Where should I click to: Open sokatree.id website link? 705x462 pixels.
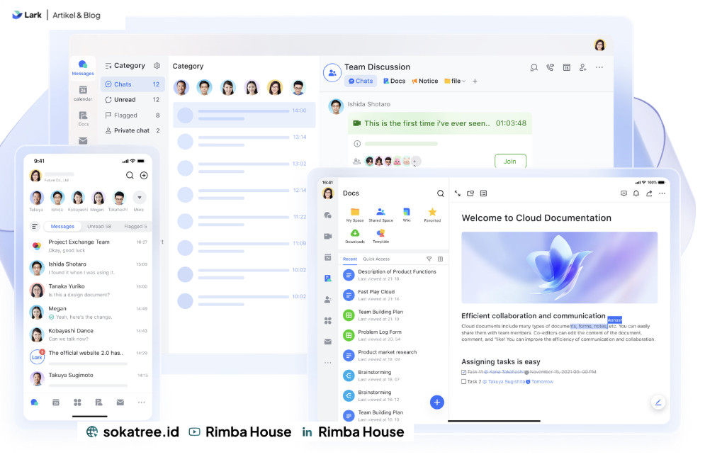click(132, 432)
